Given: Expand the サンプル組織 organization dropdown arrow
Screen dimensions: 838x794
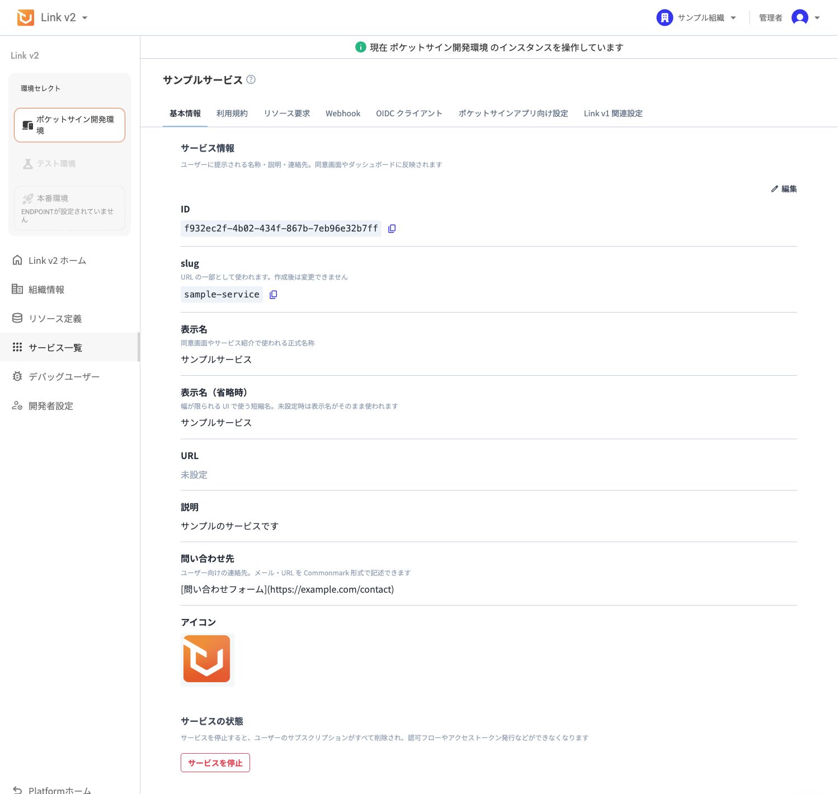Looking at the screenshot, I should click(733, 18).
